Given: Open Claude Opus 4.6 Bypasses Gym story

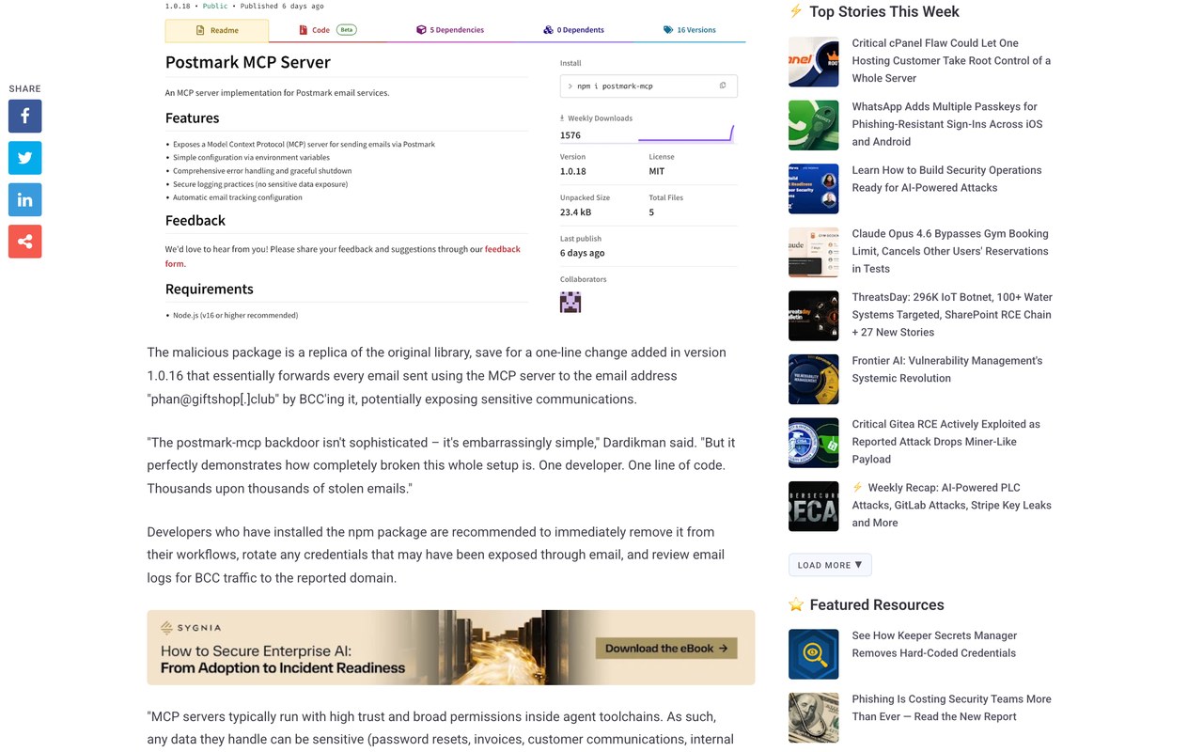Looking at the screenshot, I should tap(950, 251).
